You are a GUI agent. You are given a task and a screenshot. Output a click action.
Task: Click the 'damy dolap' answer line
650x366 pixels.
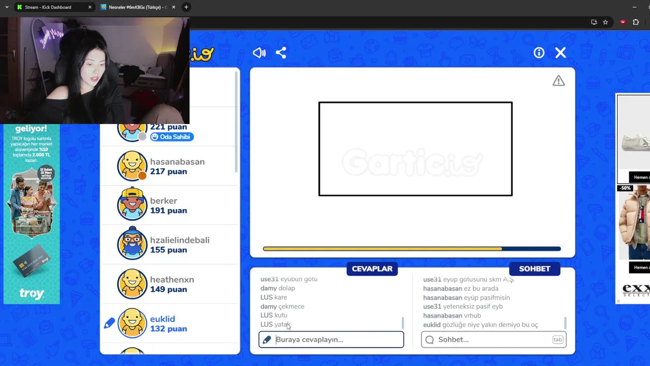[x=278, y=288]
